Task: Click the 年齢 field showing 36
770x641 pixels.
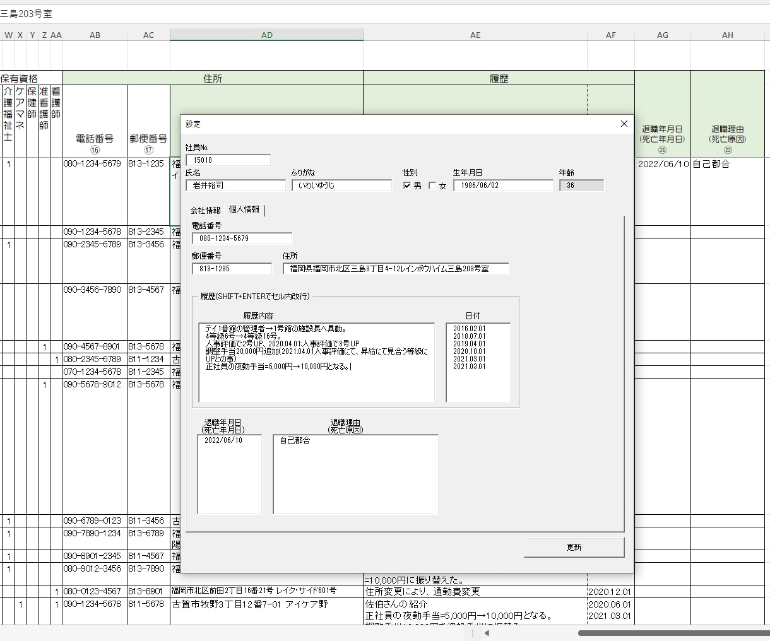Action: click(581, 185)
